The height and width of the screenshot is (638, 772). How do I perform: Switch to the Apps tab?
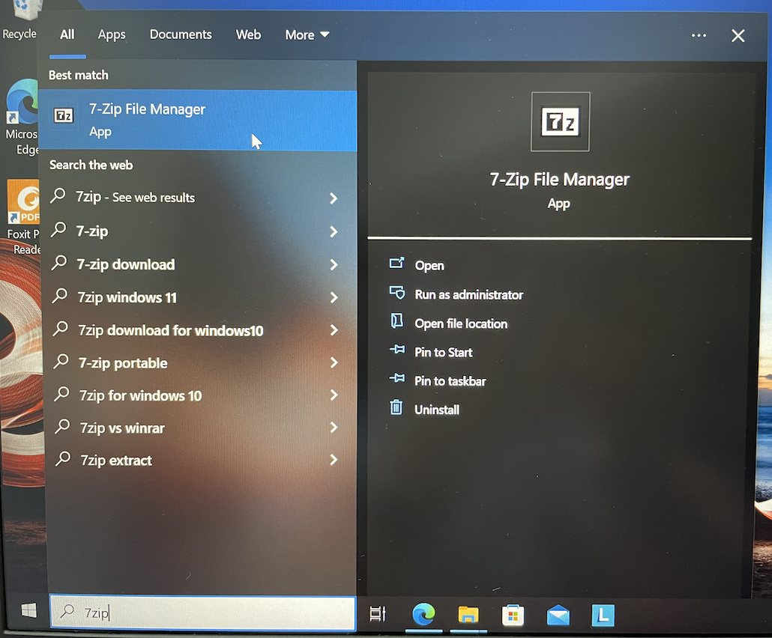(112, 35)
